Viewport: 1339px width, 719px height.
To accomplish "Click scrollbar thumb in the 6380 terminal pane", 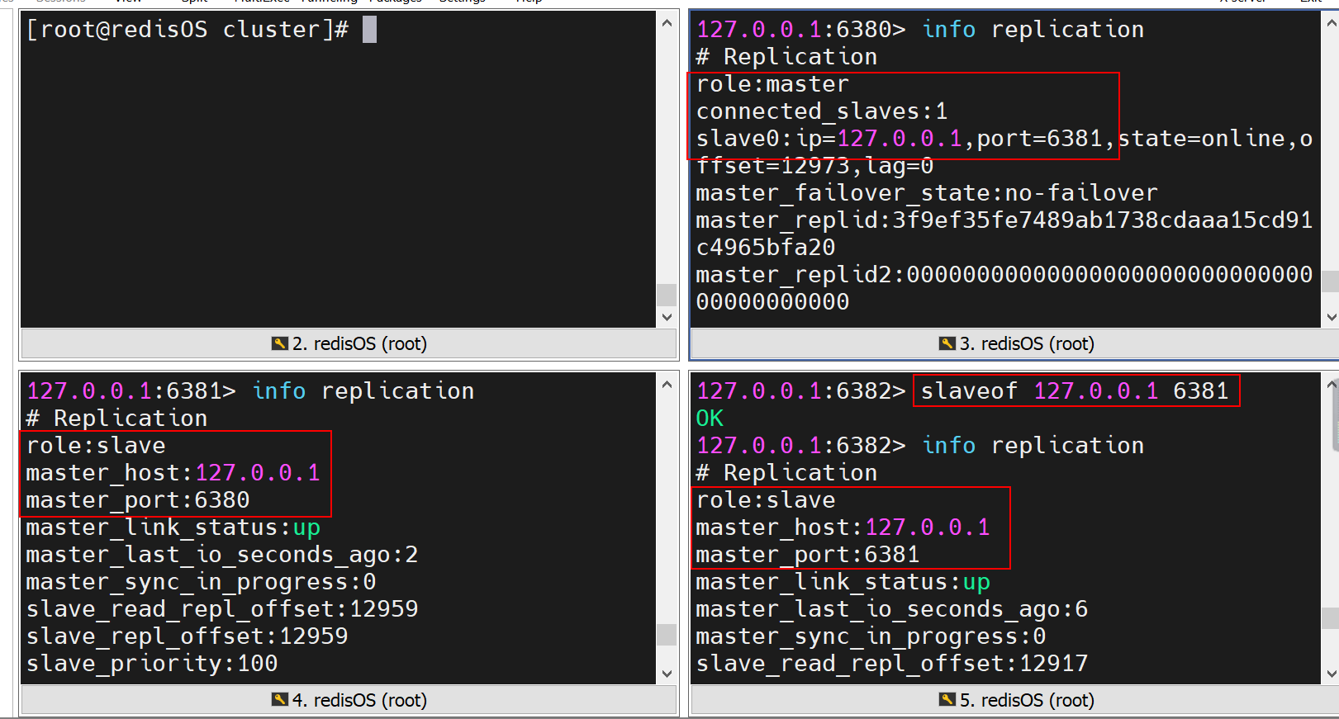I will [1331, 281].
